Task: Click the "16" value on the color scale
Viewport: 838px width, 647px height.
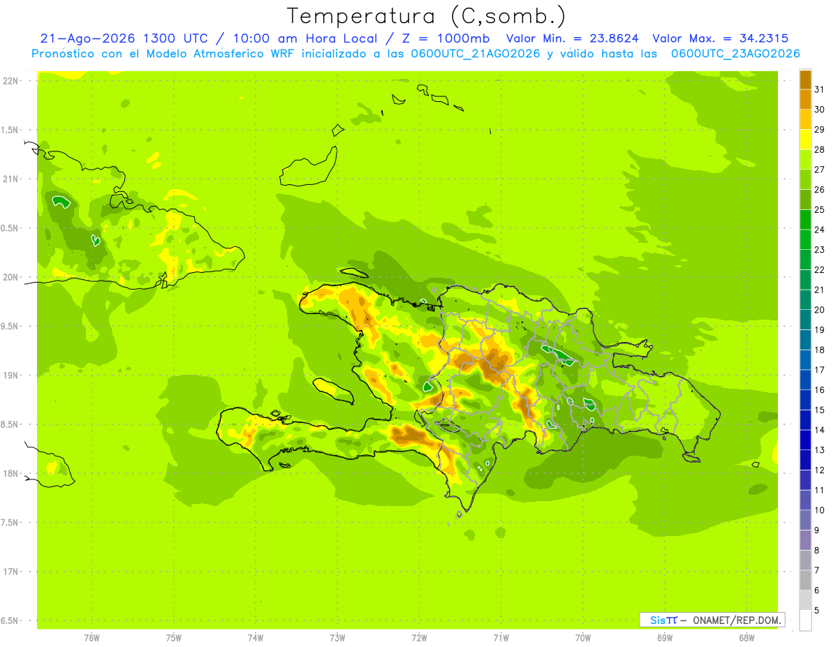Action: pyautogui.click(x=820, y=390)
